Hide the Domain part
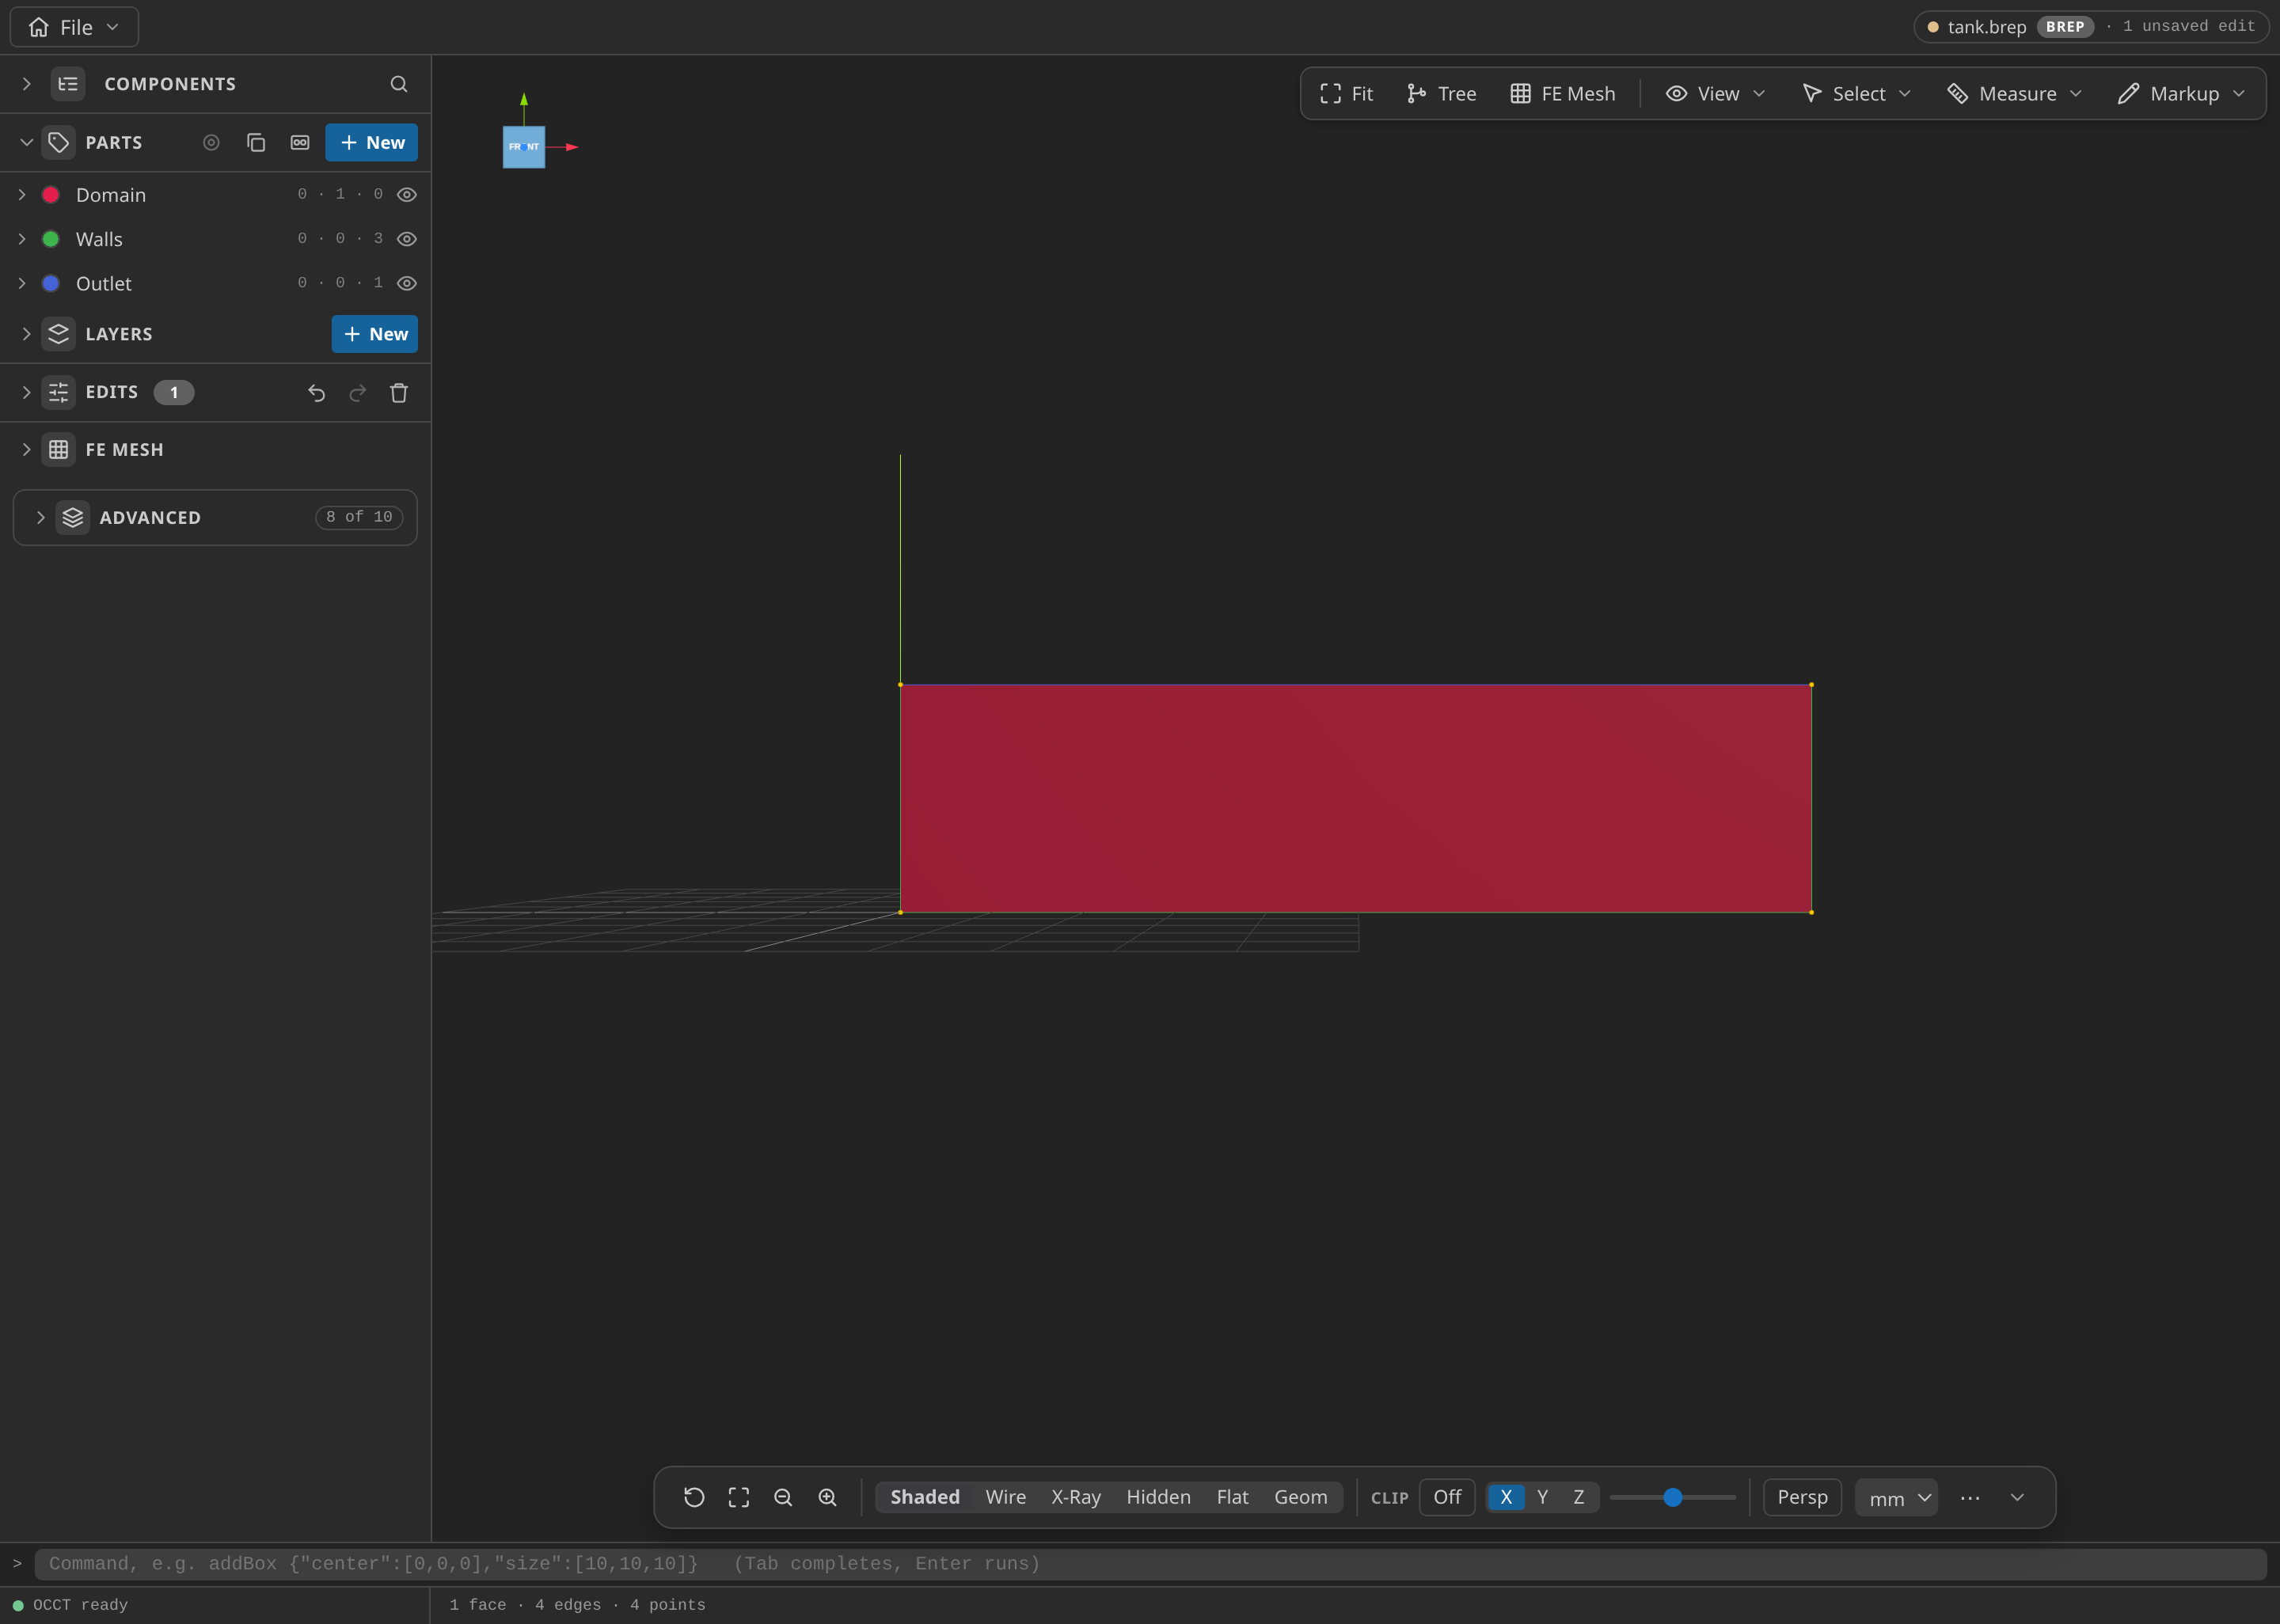 (x=407, y=195)
